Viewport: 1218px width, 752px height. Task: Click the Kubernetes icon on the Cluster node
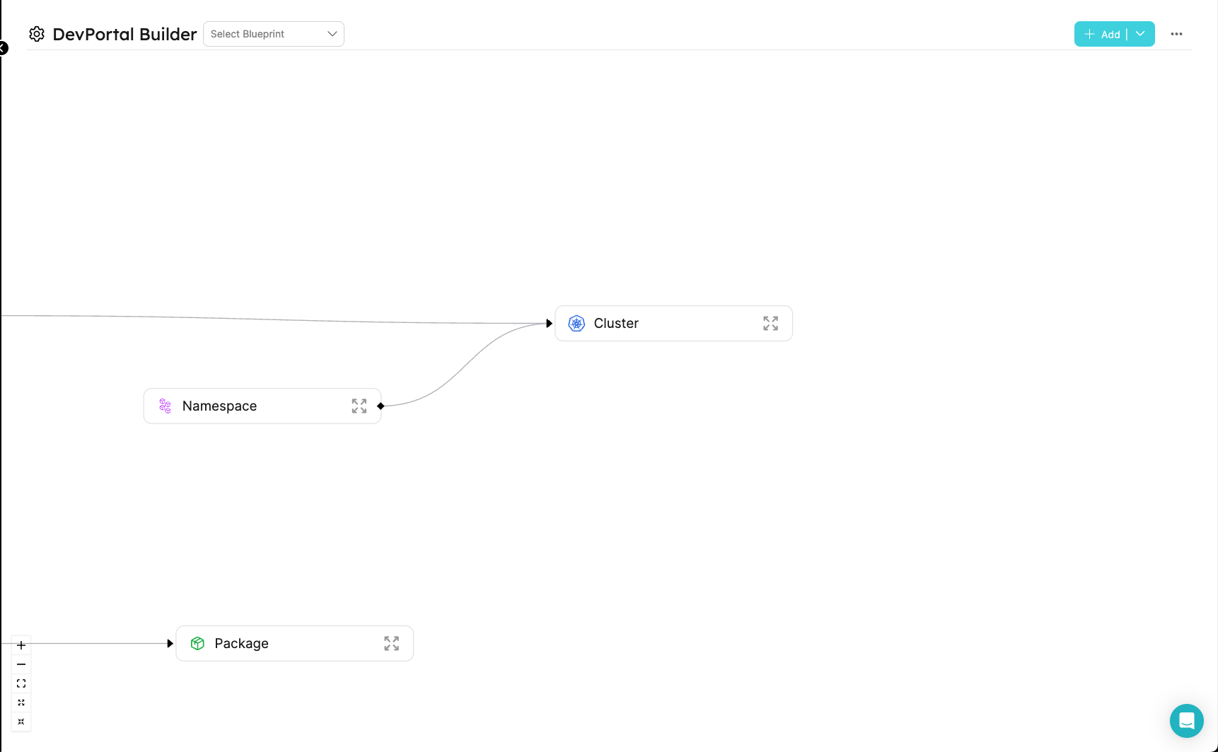tap(576, 323)
